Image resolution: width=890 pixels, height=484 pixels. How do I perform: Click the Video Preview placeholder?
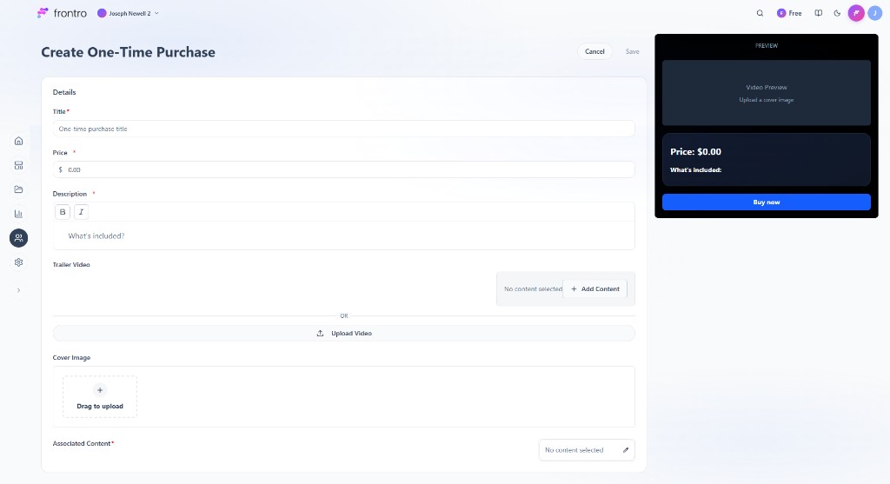pyautogui.click(x=767, y=92)
